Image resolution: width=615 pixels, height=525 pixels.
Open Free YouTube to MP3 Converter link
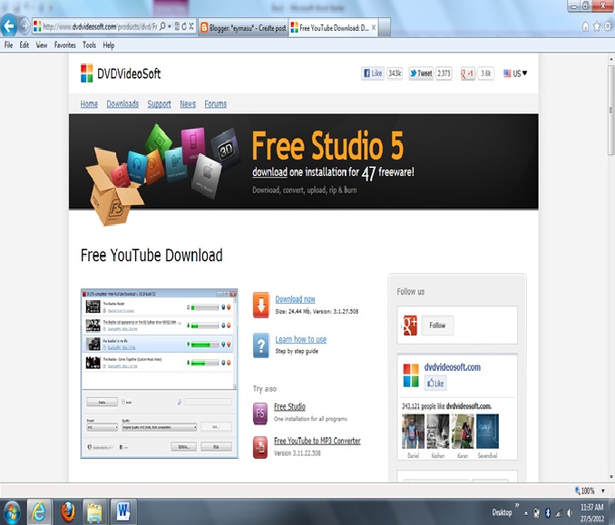317,441
